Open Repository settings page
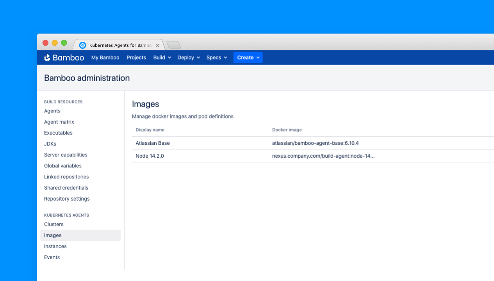The width and height of the screenshot is (494, 281). click(x=67, y=199)
